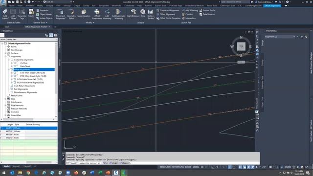Open the status bar customization menu
Screen dimensions: 313x176
pos(311,167)
